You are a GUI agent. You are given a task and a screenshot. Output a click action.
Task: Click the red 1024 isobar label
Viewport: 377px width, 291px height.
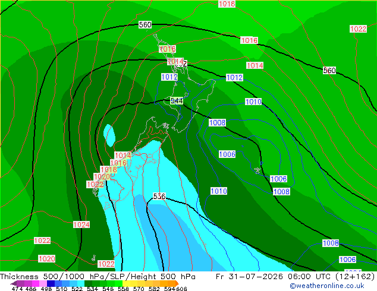[x=81, y=224]
